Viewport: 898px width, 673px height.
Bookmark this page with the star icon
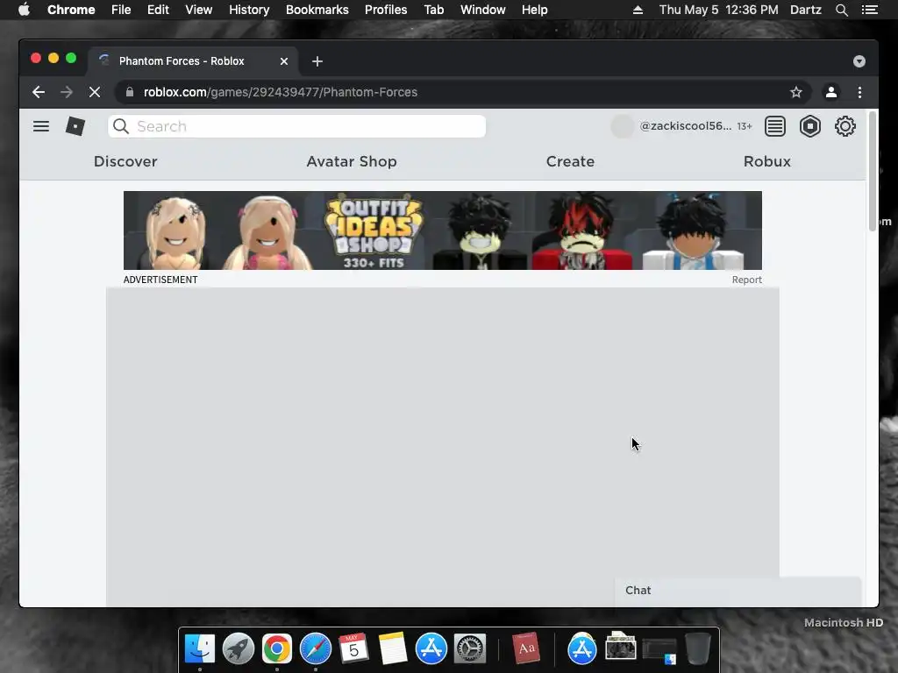796,92
